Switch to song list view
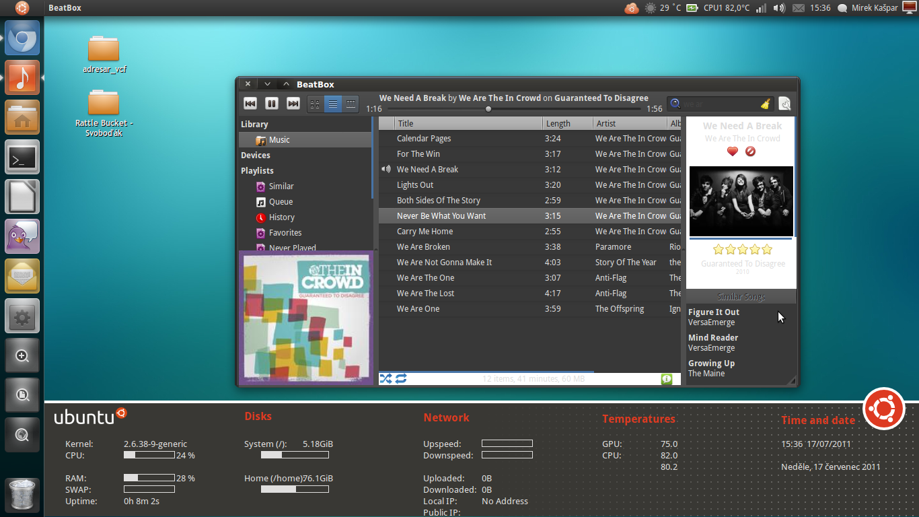Image resolution: width=919 pixels, height=517 pixels. (333, 104)
